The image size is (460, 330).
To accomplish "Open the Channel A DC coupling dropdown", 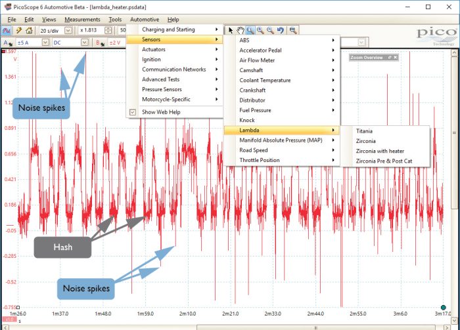I will 85,43.
